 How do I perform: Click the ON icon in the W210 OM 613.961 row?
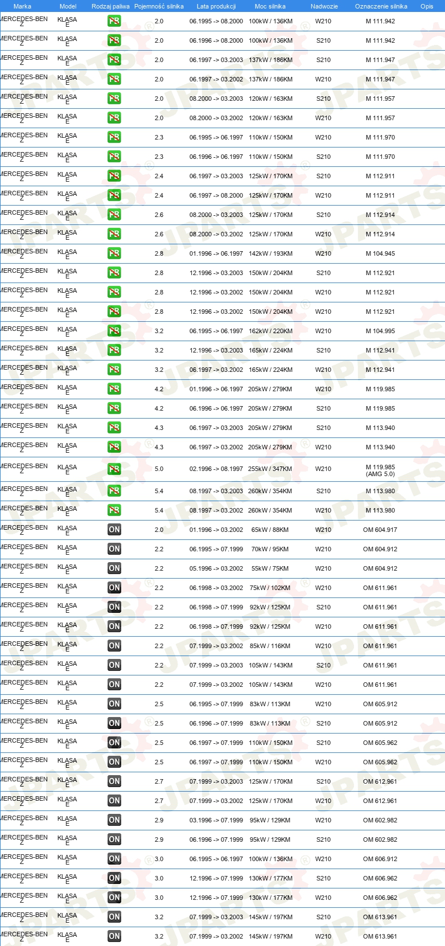click(x=114, y=936)
